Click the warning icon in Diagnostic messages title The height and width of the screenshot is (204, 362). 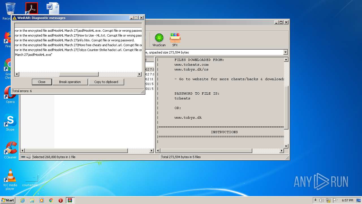[14, 18]
